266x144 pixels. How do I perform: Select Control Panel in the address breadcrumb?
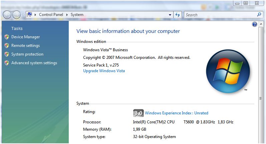pyautogui.click(x=51, y=15)
